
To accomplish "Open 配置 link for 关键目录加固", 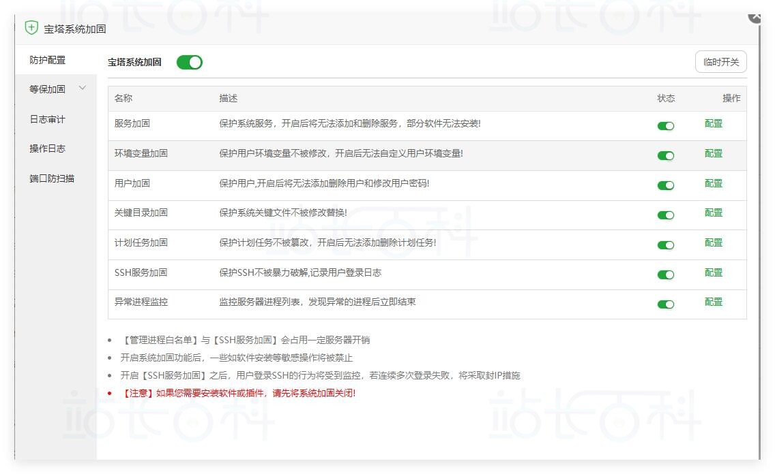I will point(713,212).
